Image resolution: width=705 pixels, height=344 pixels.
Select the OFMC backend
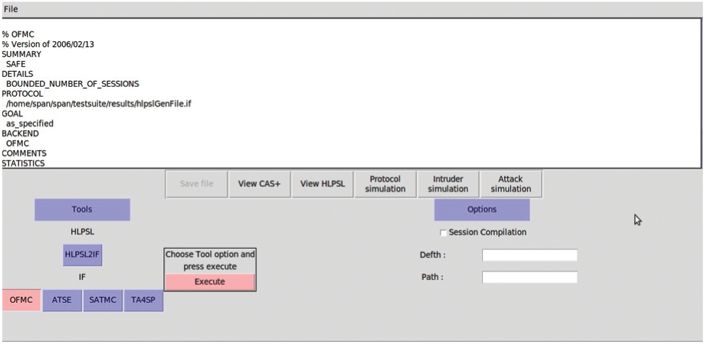coord(21,300)
